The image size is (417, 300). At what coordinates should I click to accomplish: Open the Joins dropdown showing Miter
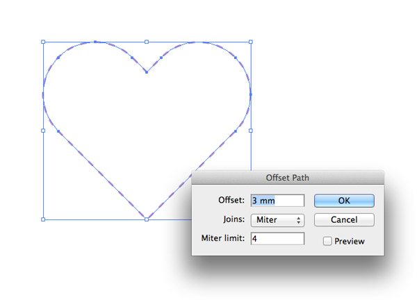click(277, 220)
